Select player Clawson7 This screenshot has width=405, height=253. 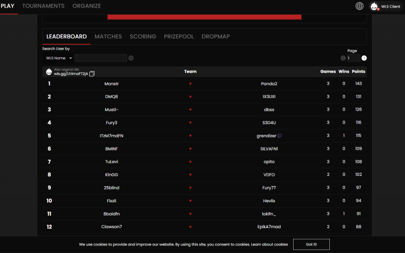pyautogui.click(x=111, y=227)
